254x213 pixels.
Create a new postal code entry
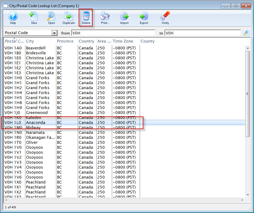[x=34, y=18]
